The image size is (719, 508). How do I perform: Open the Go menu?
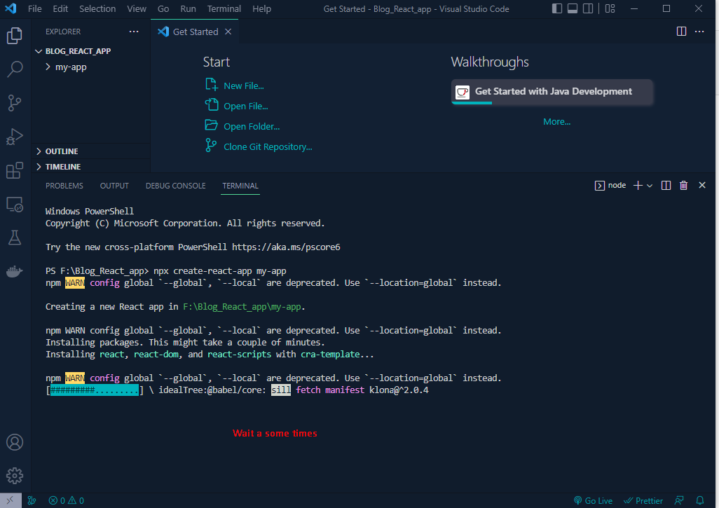[163, 8]
